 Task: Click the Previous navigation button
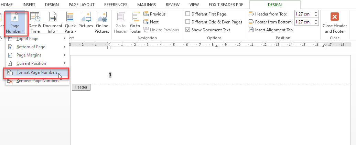(x=154, y=14)
